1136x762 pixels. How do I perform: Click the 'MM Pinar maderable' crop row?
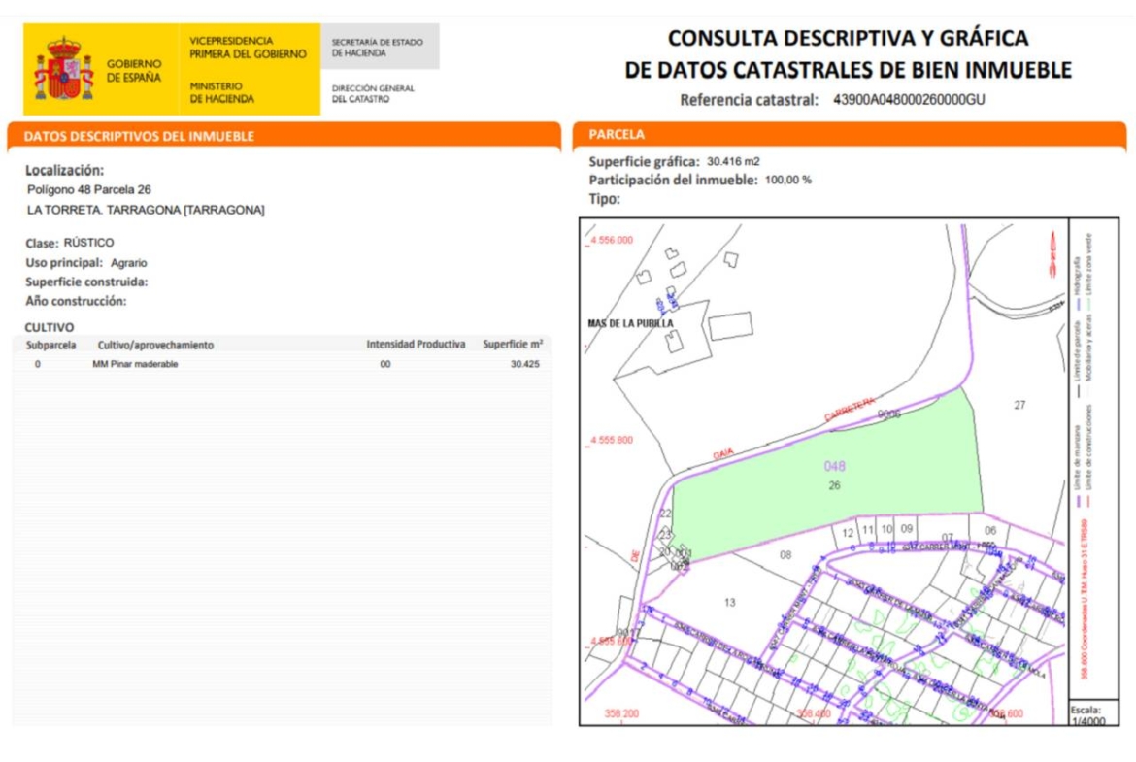tap(135, 364)
